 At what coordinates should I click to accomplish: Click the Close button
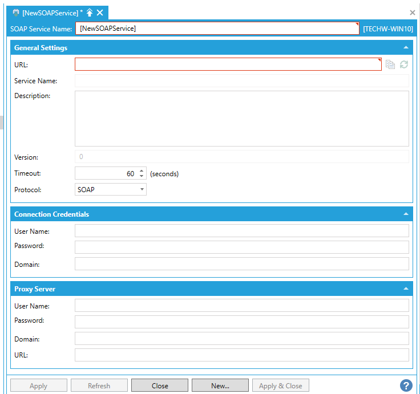[x=160, y=385]
